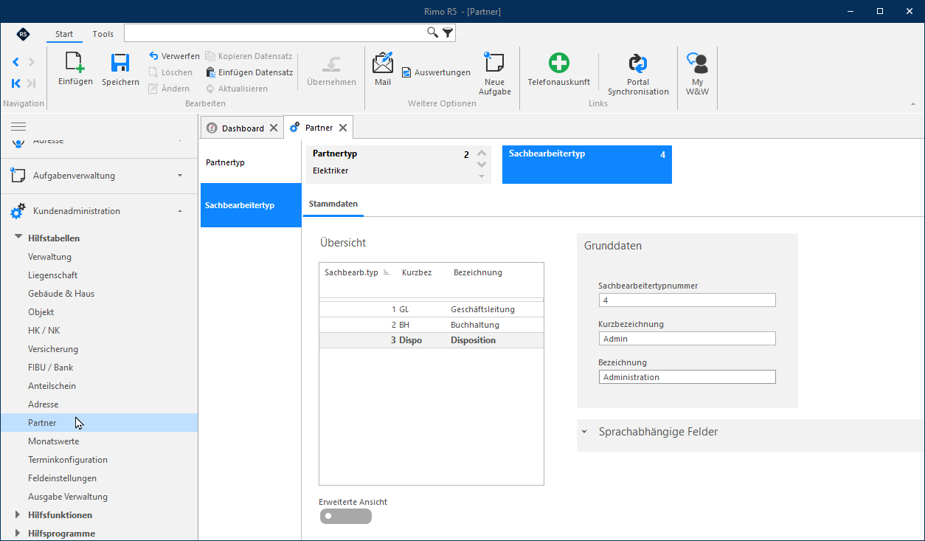Click the Ändern edit command
The height and width of the screenshot is (541, 925).
(169, 89)
